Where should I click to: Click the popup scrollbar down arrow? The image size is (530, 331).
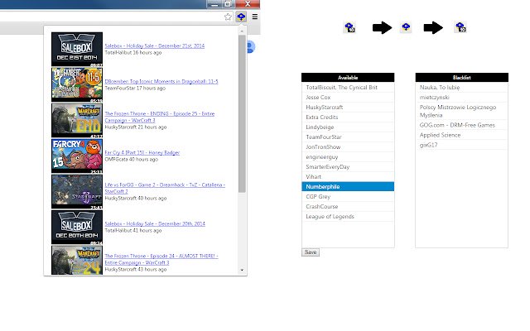point(242,270)
